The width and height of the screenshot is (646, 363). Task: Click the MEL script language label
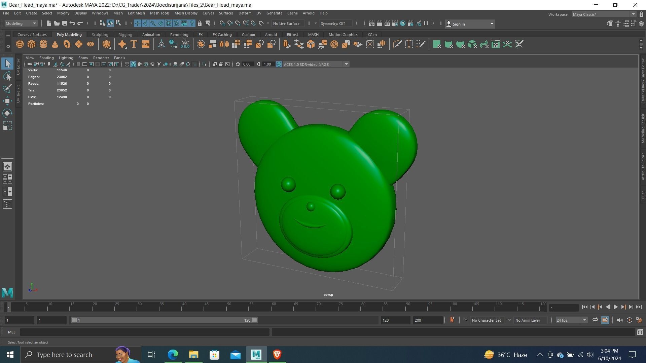(12, 332)
